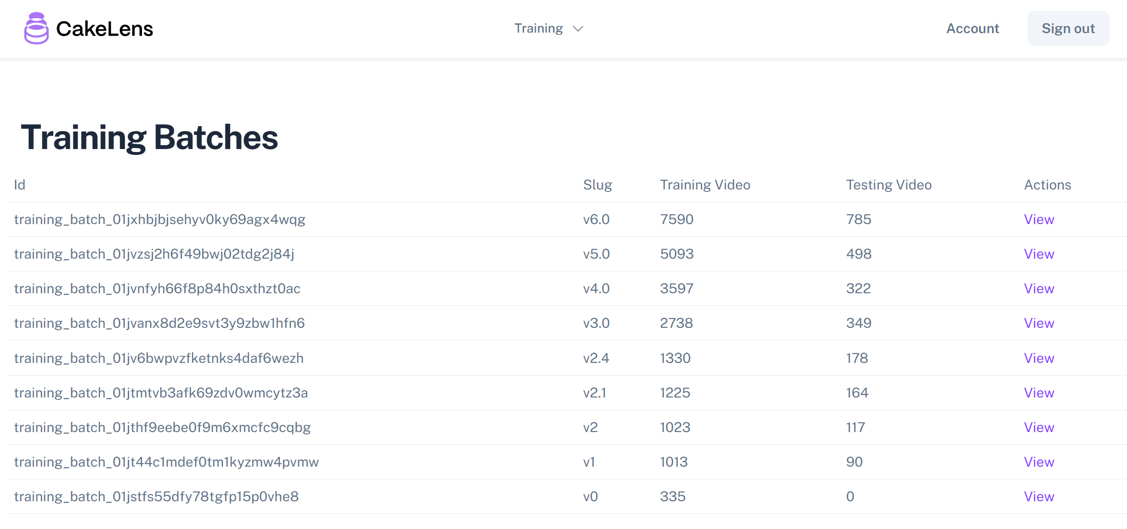
Task: Click training video count 3597
Action: 676,288
